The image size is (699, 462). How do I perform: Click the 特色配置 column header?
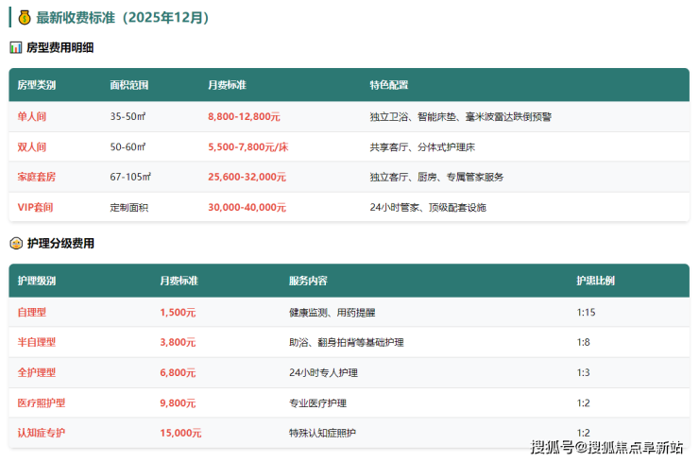389,85
